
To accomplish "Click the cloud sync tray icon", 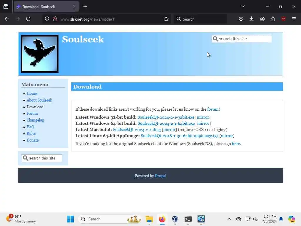I will (239, 219).
